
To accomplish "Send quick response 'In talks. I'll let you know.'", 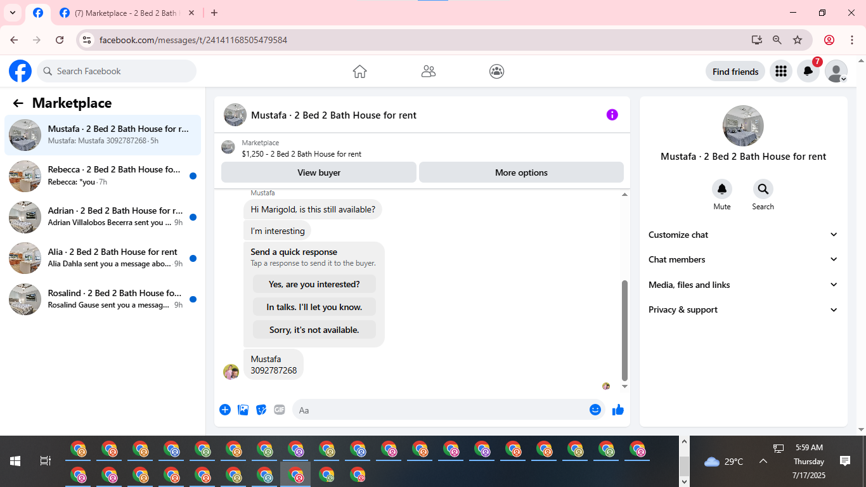I will click(314, 307).
